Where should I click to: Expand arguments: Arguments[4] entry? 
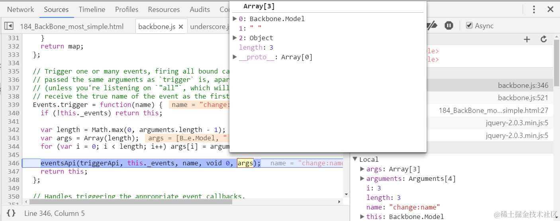pos(362,178)
